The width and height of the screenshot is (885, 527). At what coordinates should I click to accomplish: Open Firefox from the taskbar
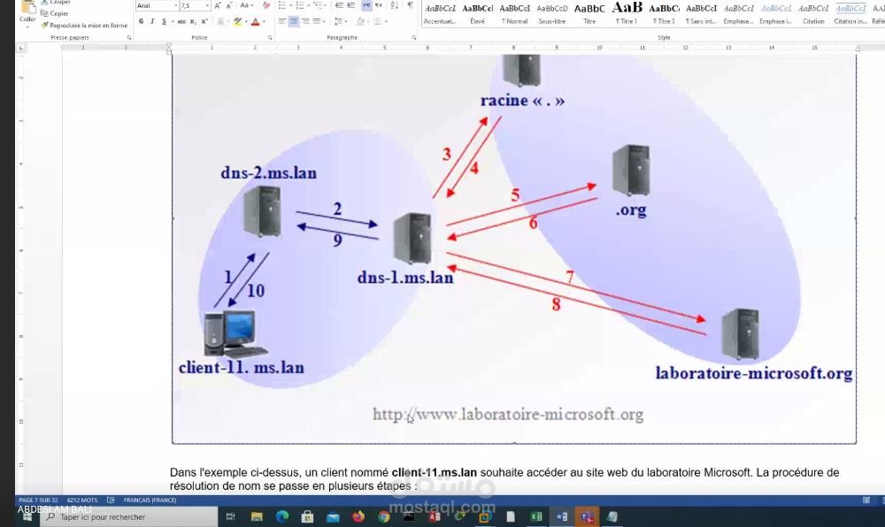(x=358, y=517)
